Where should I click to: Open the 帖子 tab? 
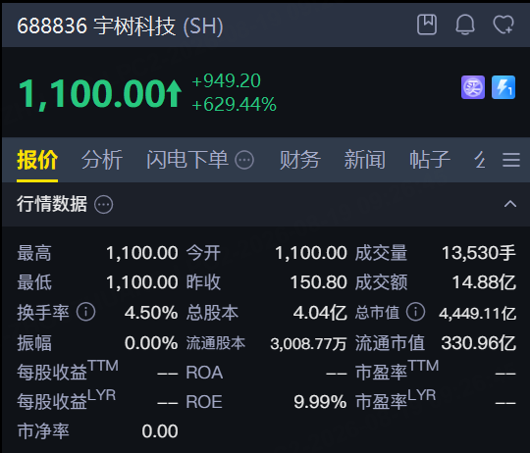pos(430,160)
